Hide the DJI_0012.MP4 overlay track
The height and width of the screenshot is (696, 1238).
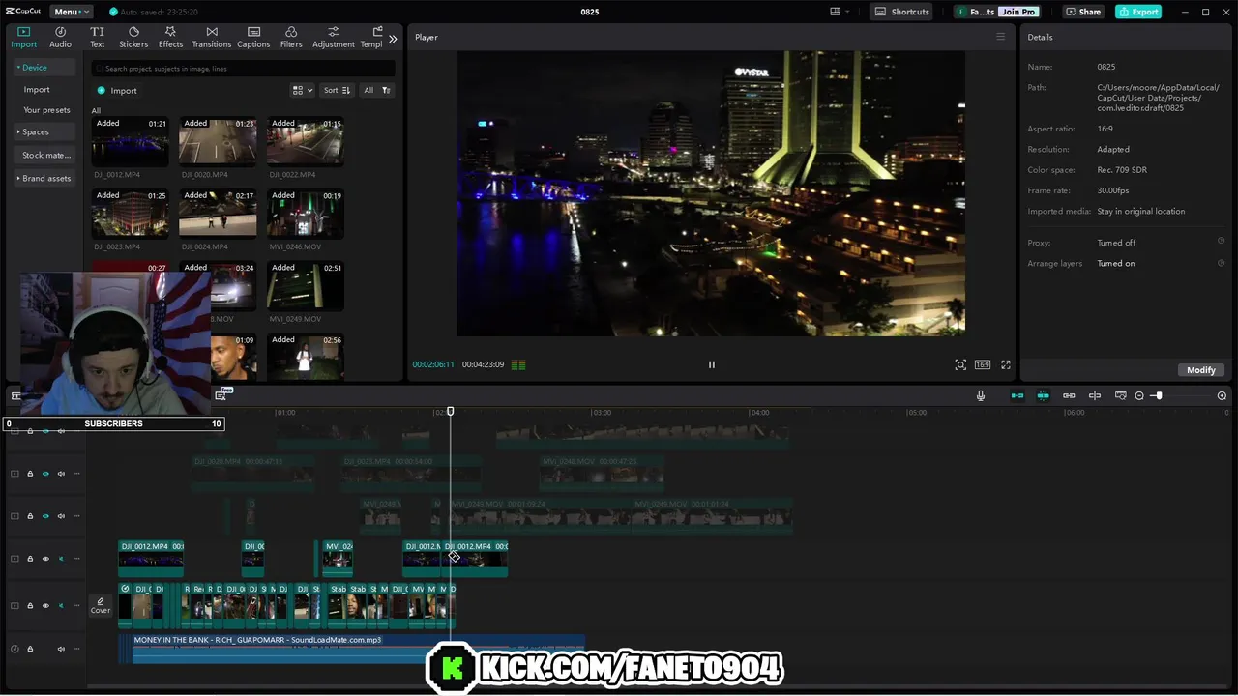45,559
